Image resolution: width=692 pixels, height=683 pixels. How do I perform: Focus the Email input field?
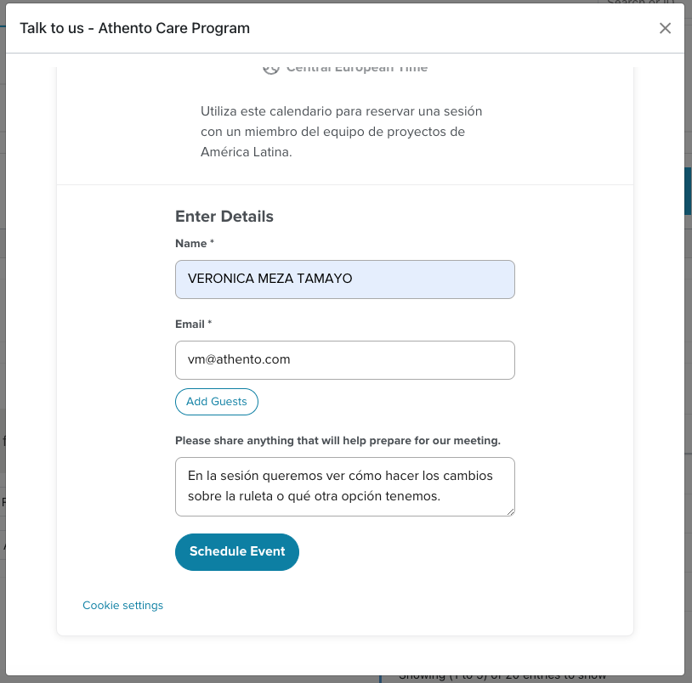[344, 360]
